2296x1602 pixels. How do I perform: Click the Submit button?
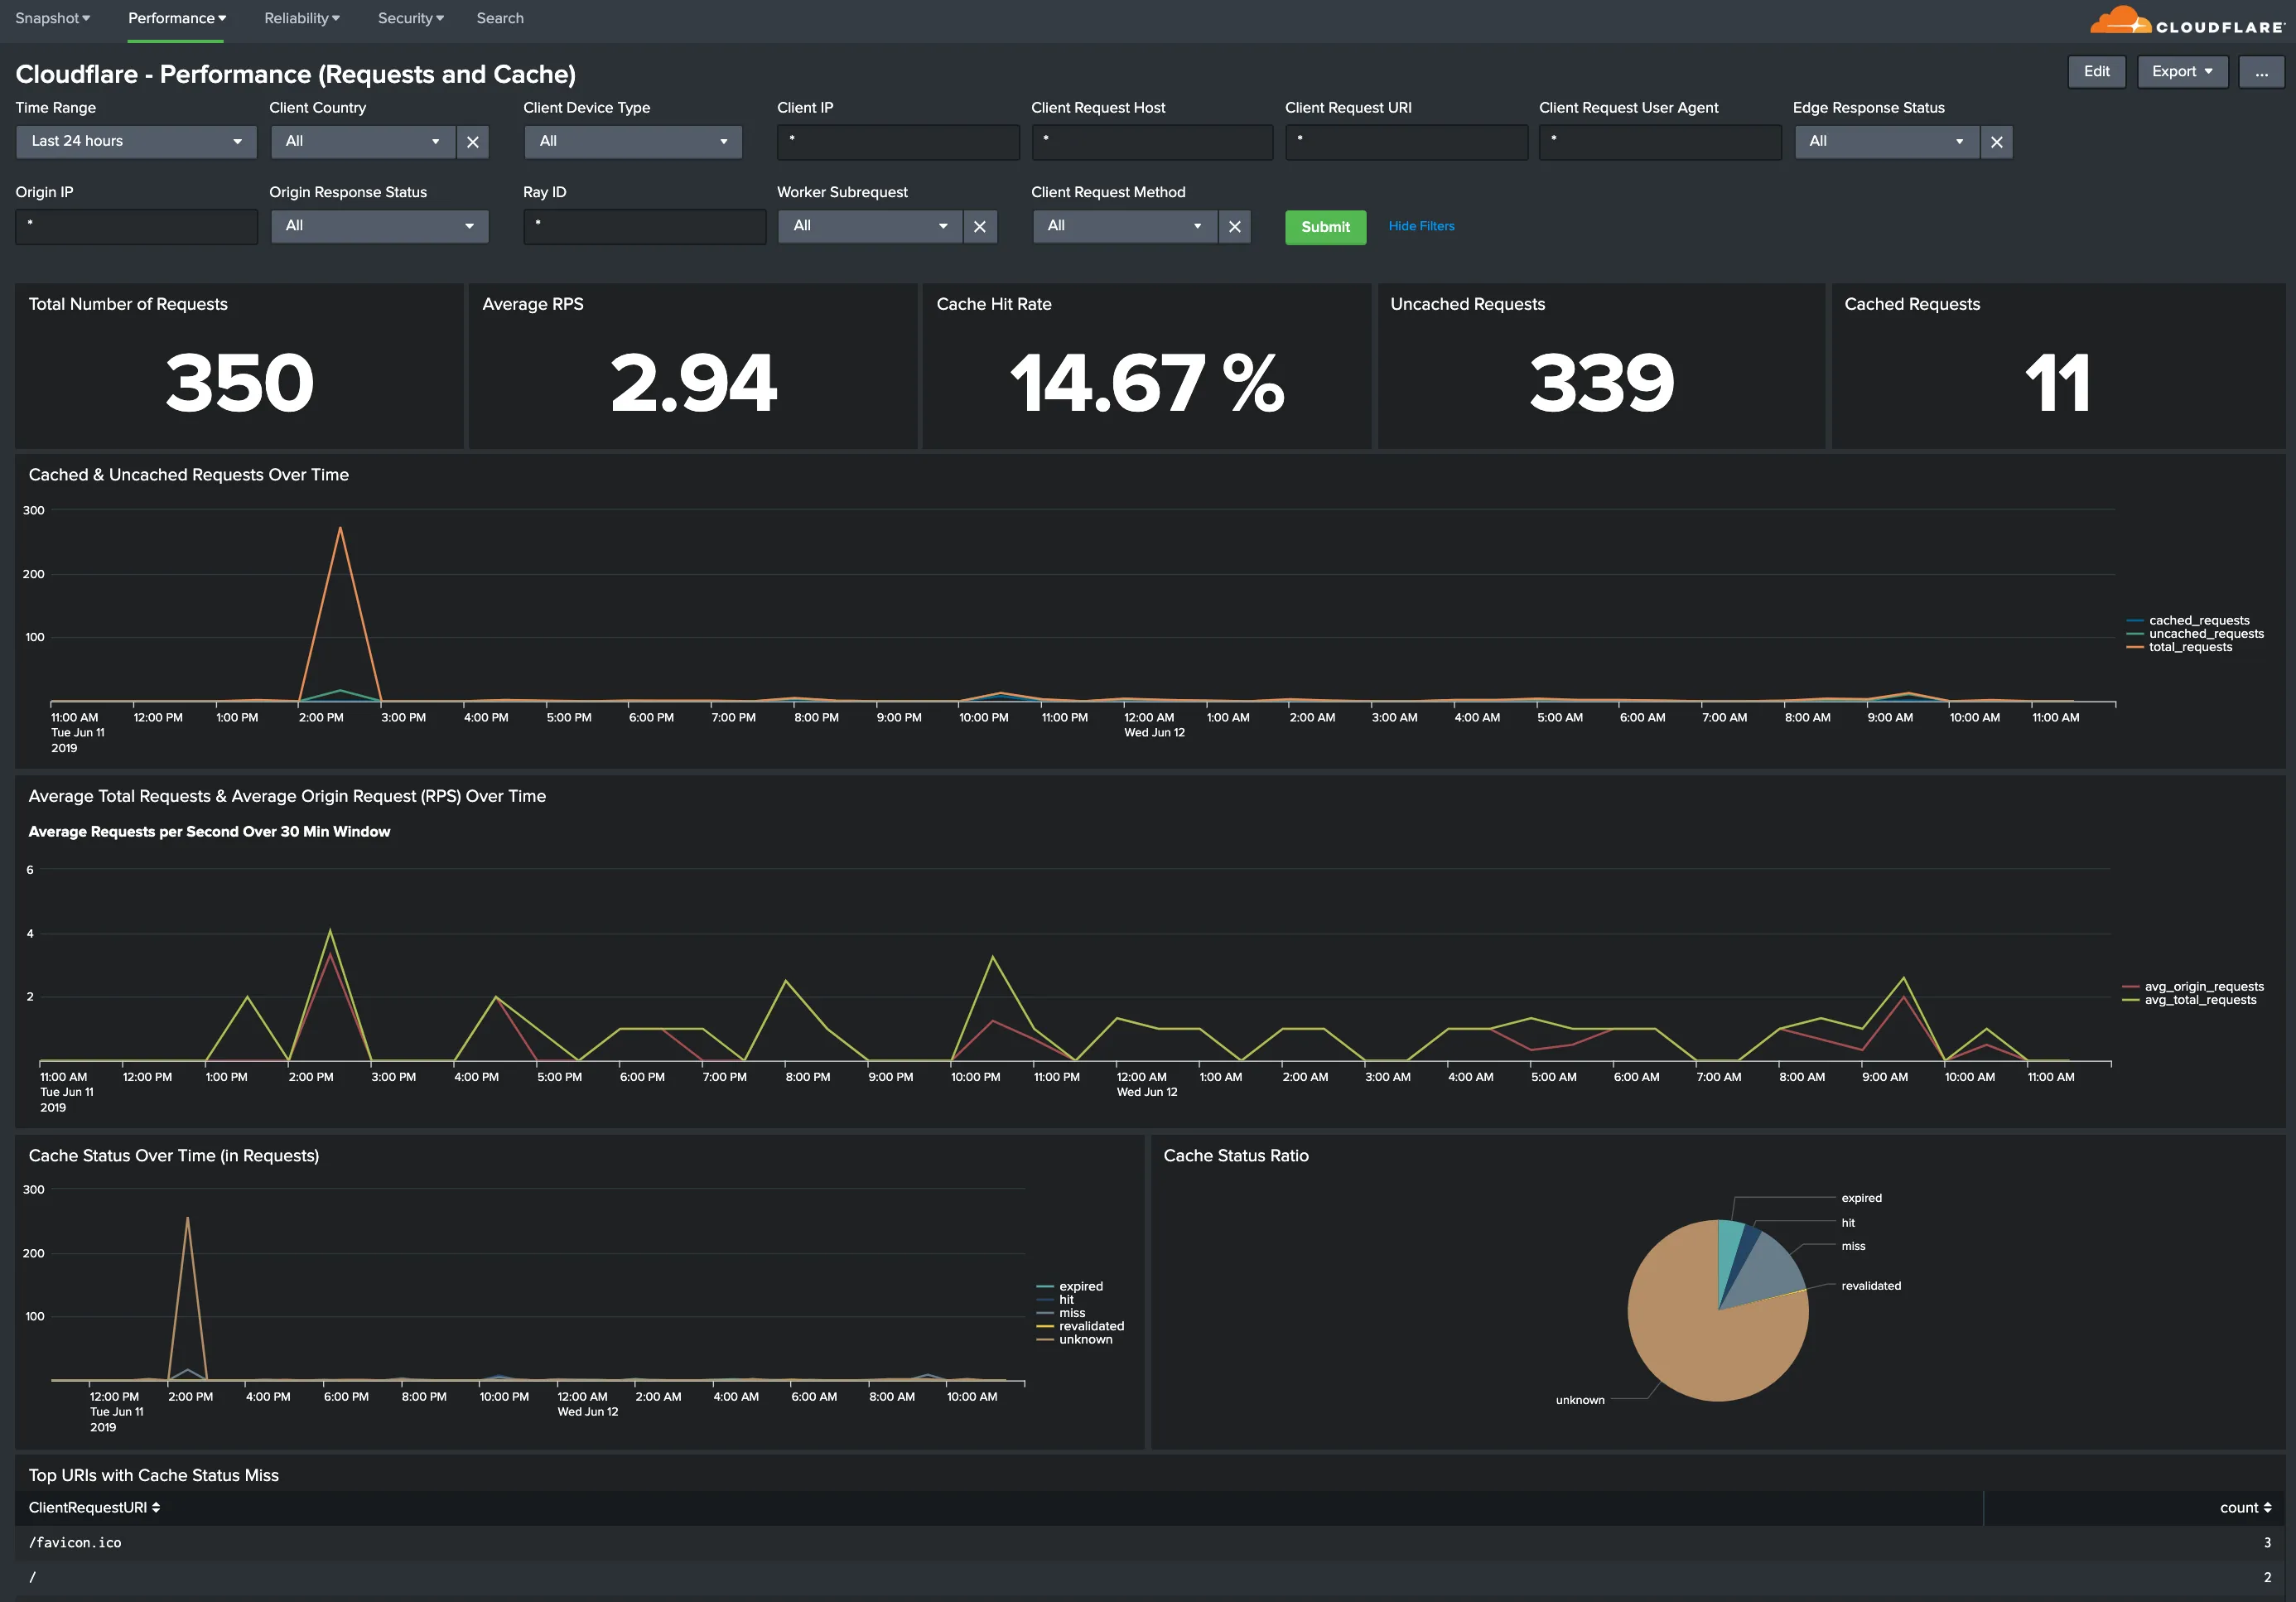click(1325, 227)
